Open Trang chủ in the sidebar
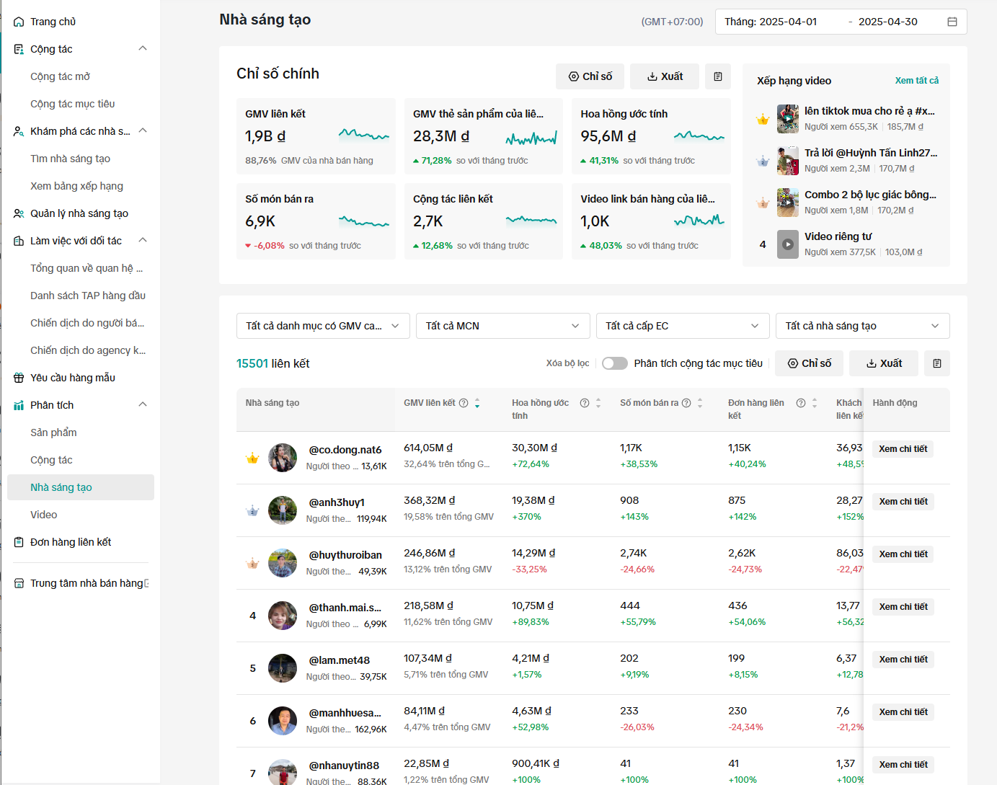This screenshot has width=997, height=785. click(53, 22)
